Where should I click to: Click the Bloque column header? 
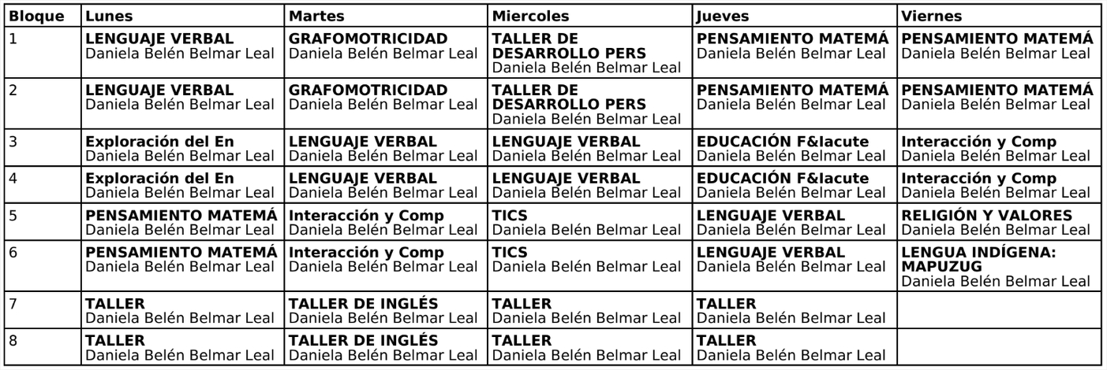(43, 16)
